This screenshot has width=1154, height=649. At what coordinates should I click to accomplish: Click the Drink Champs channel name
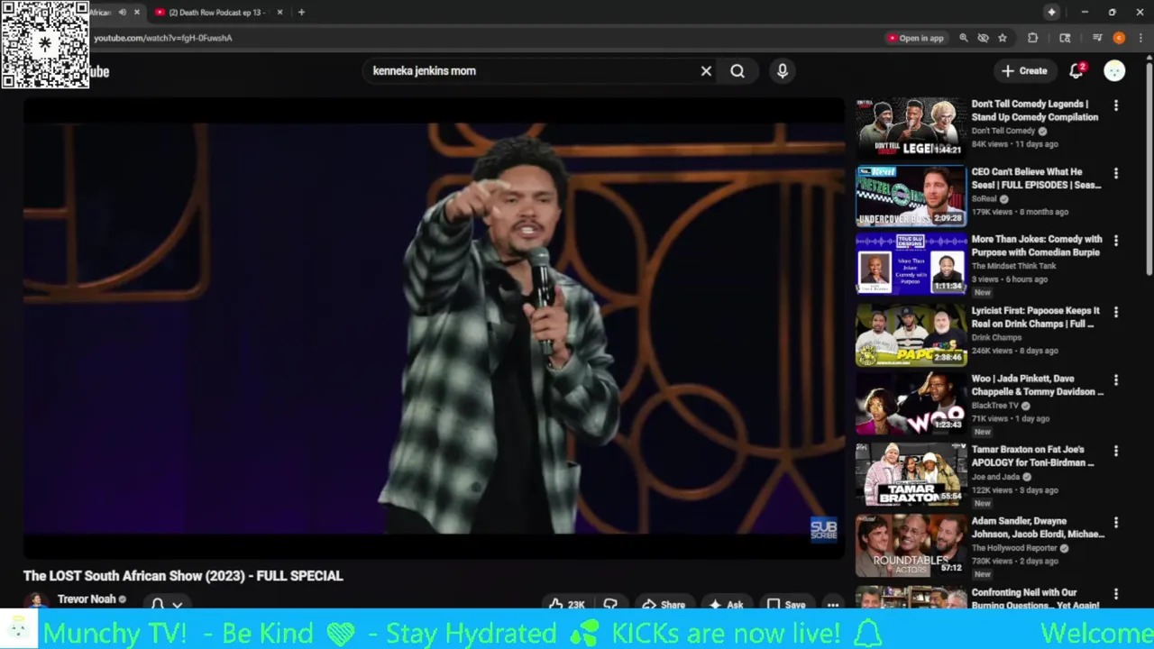pyautogui.click(x=996, y=337)
